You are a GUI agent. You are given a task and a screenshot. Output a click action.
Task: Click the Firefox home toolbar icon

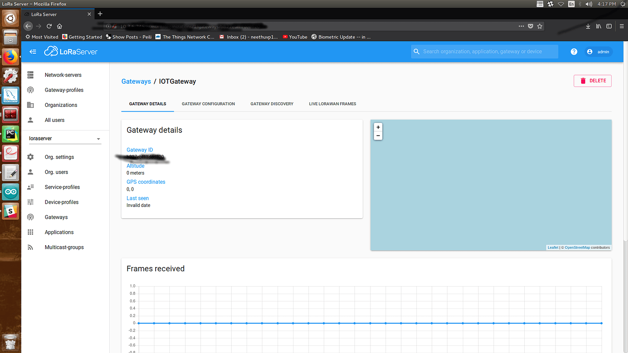point(60,26)
